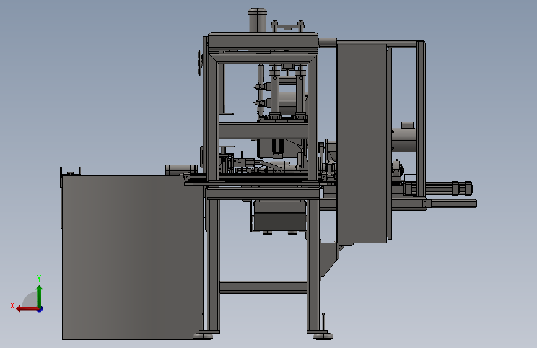Click the "X" label beside the triad
This screenshot has height=348, width=537.
tap(12, 305)
